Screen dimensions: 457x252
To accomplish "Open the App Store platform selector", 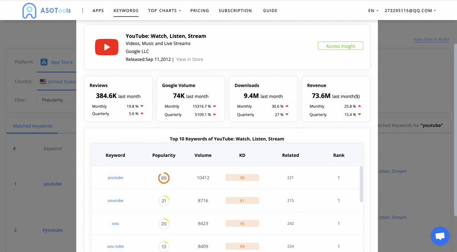I will tap(57, 62).
